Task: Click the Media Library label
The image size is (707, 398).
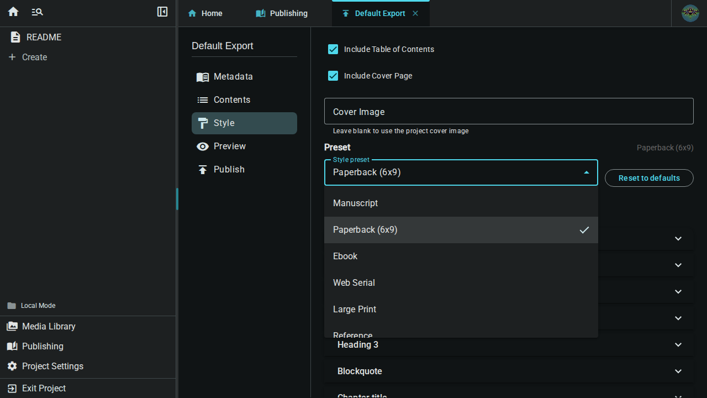Action: point(49,326)
